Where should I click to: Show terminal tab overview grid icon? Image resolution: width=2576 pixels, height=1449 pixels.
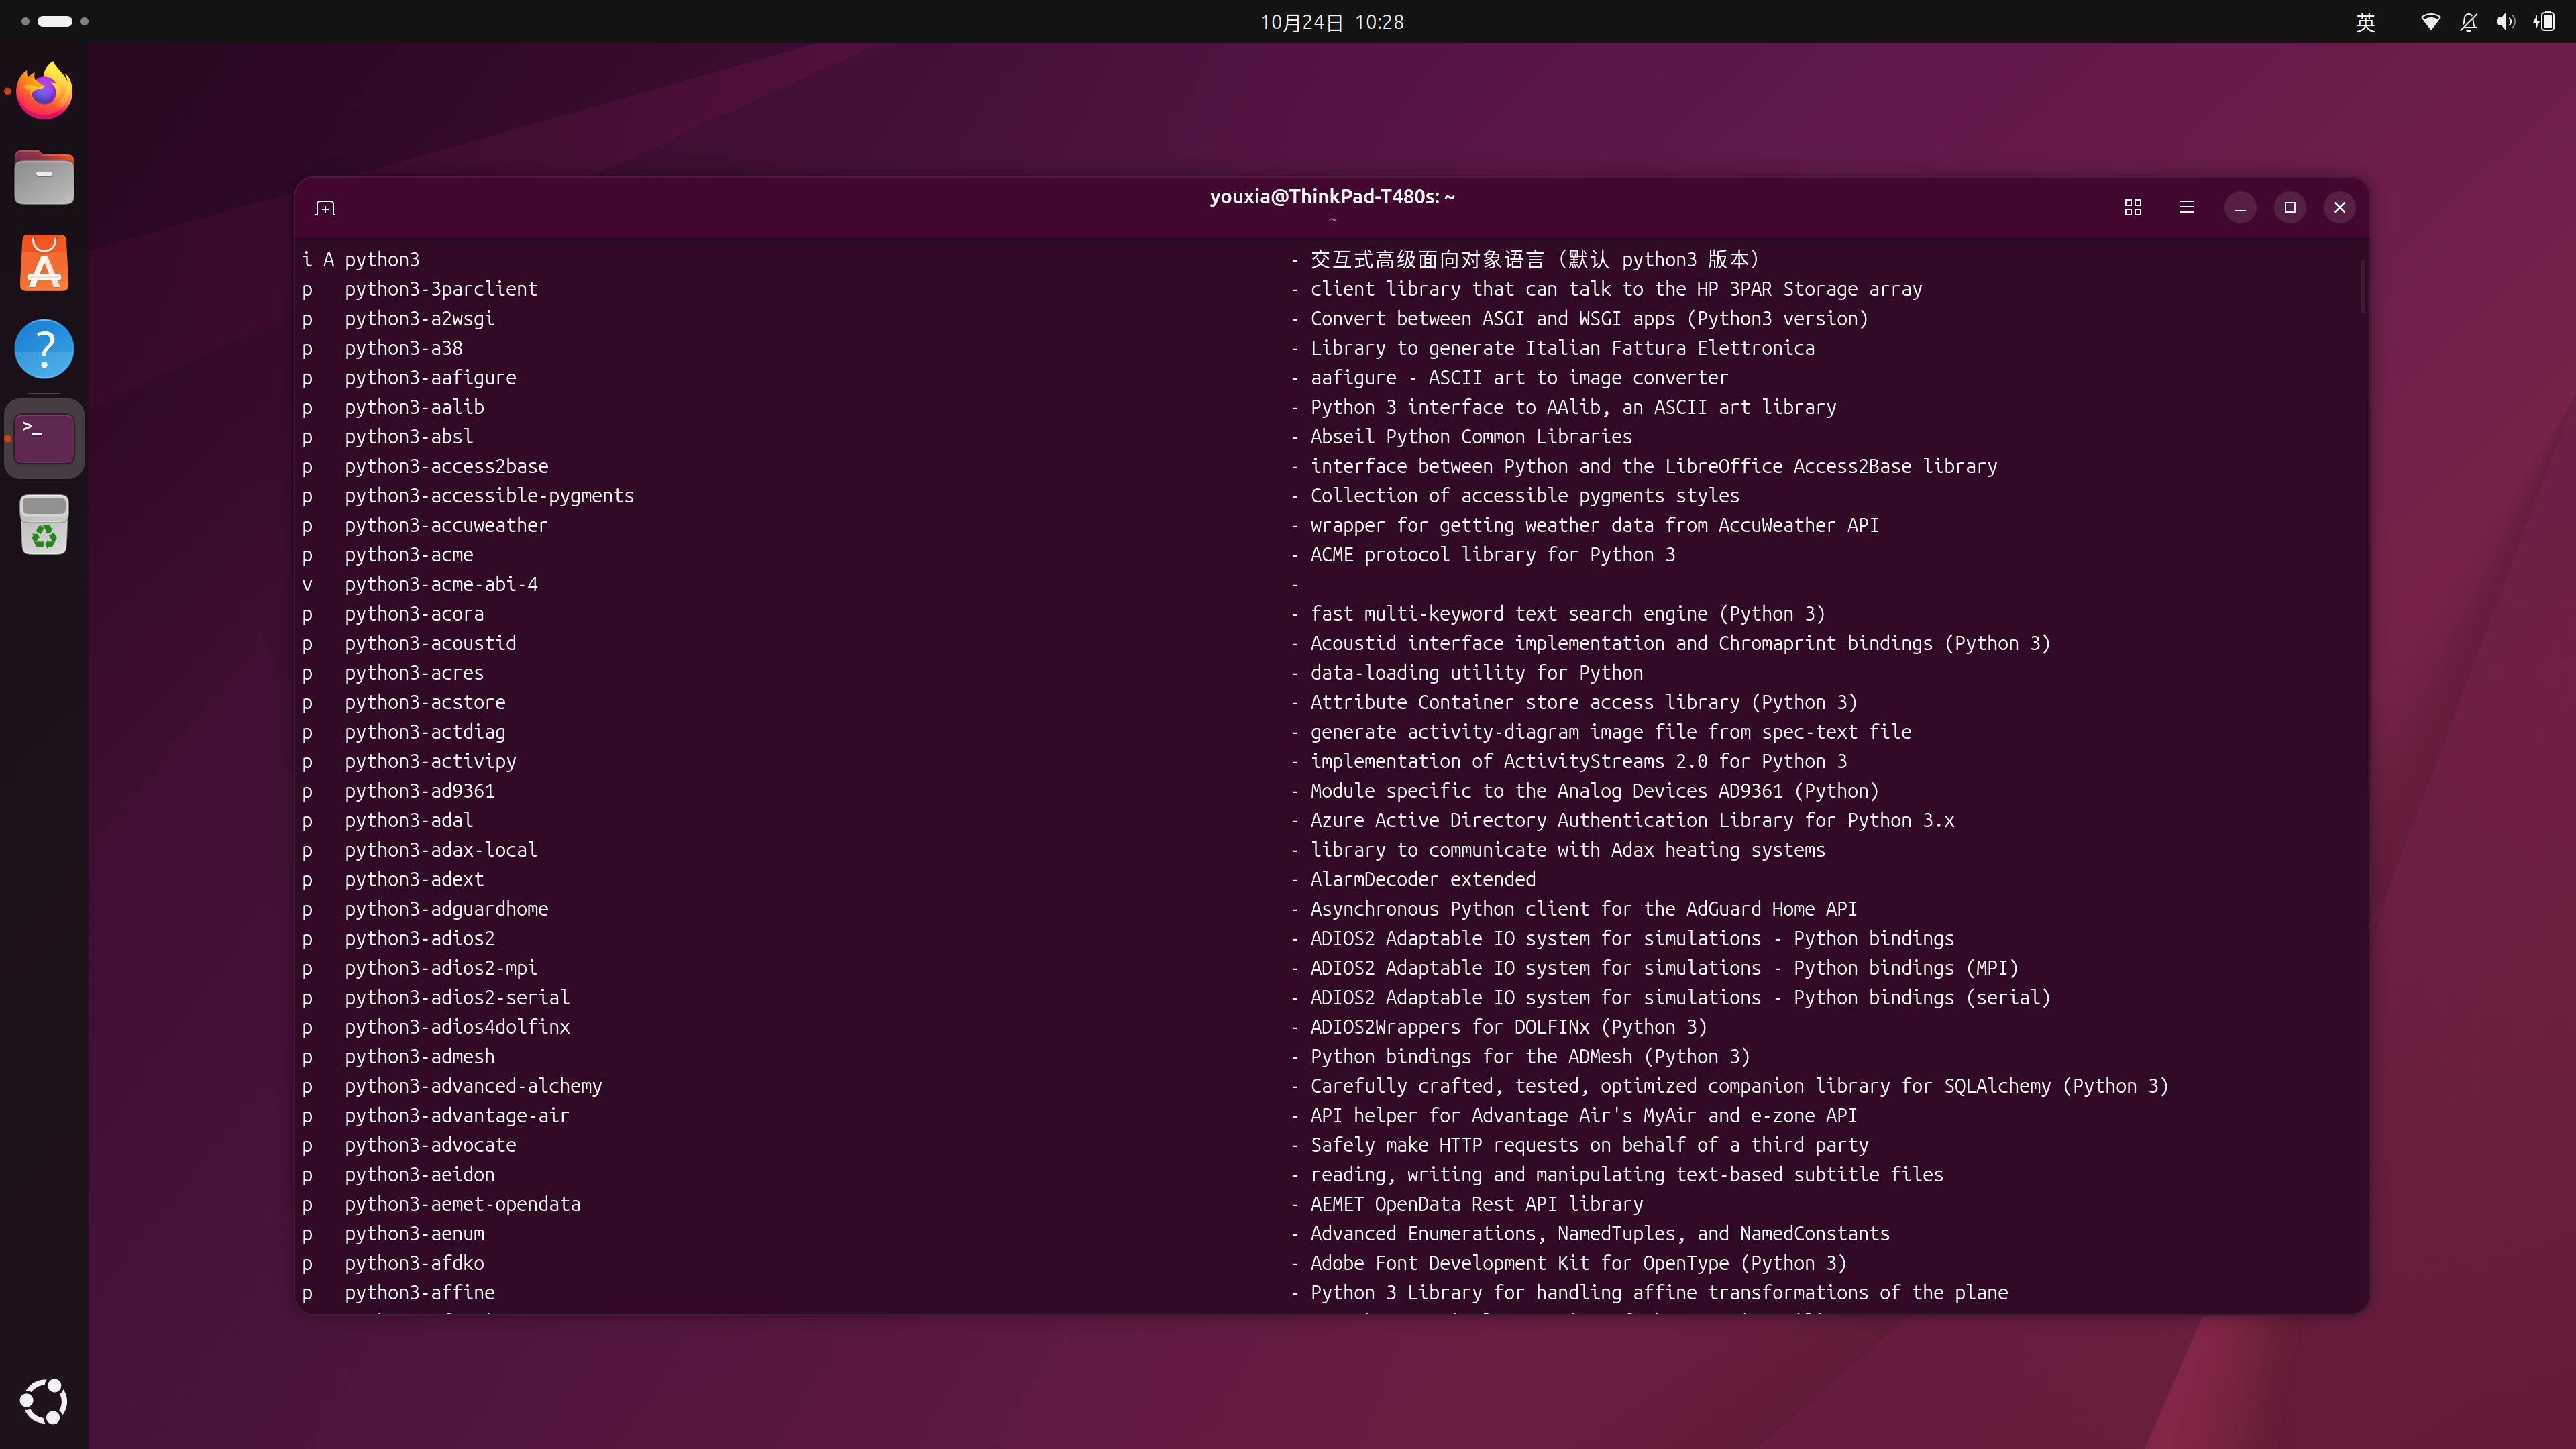[x=2133, y=207]
